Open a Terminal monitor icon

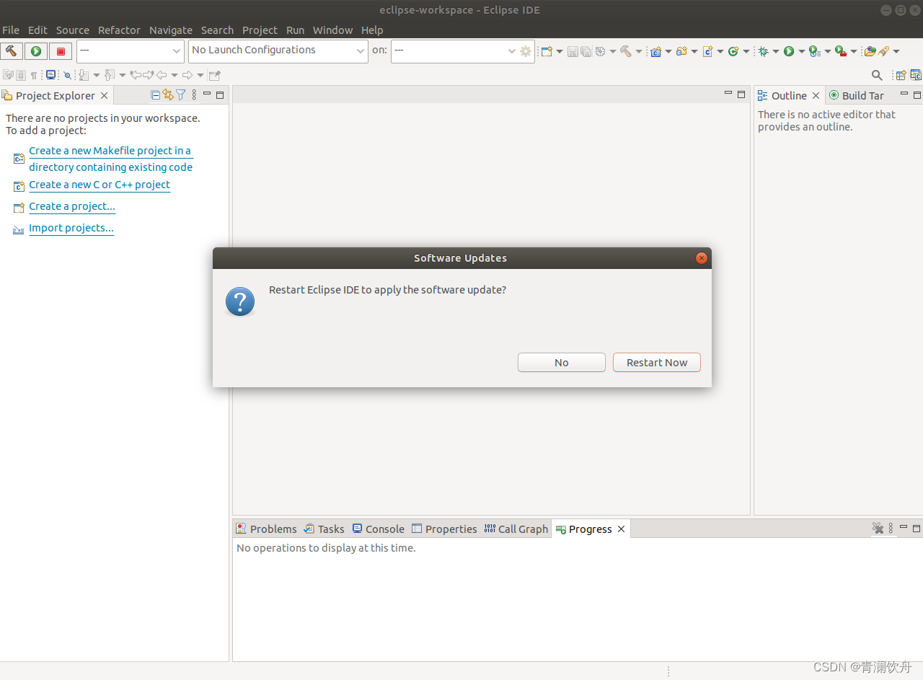(50, 74)
